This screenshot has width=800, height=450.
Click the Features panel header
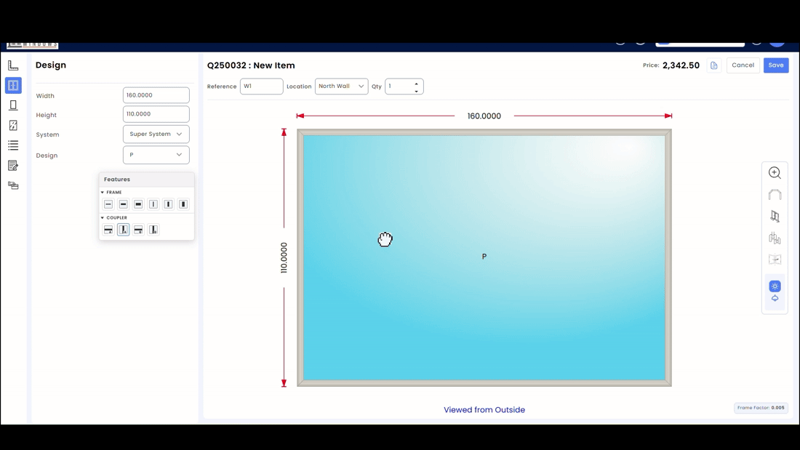[146, 180]
